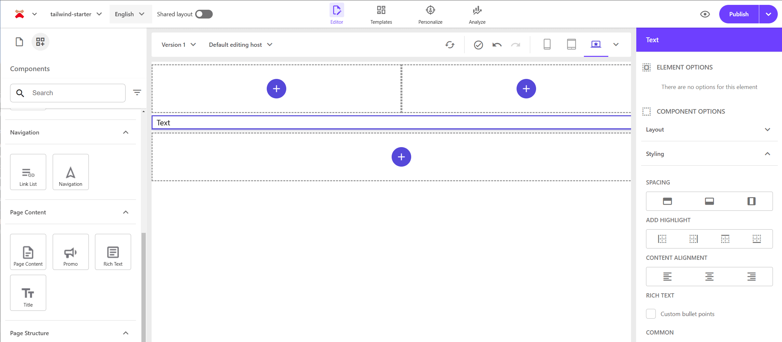Click the Publish button
The image size is (782, 342).
739,14
